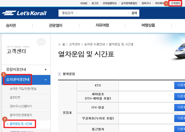Click the home icon in breadcrumb
Image resolution: width=185 pixels, height=132 pixels.
[59, 44]
